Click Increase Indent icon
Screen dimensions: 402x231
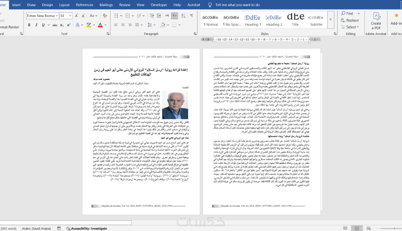click(159, 16)
